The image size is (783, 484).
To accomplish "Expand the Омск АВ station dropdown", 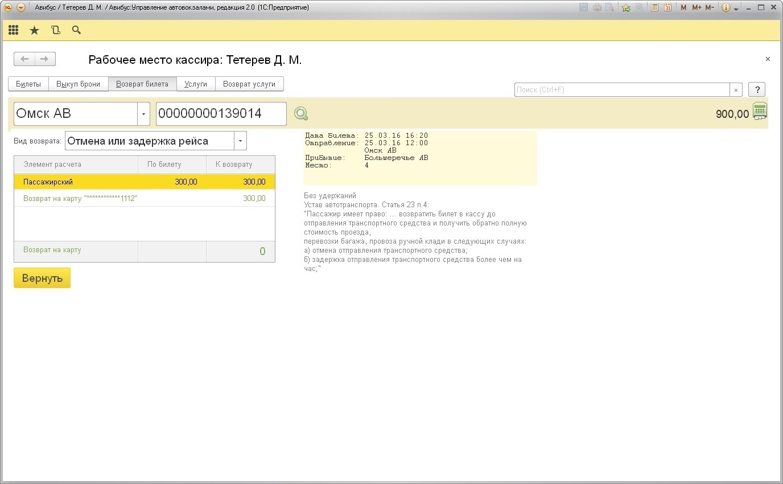I will (143, 114).
